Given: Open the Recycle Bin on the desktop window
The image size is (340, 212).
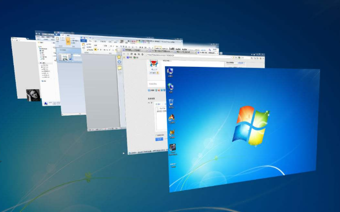Looking at the screenshot, I should click(x=171, y=102).
